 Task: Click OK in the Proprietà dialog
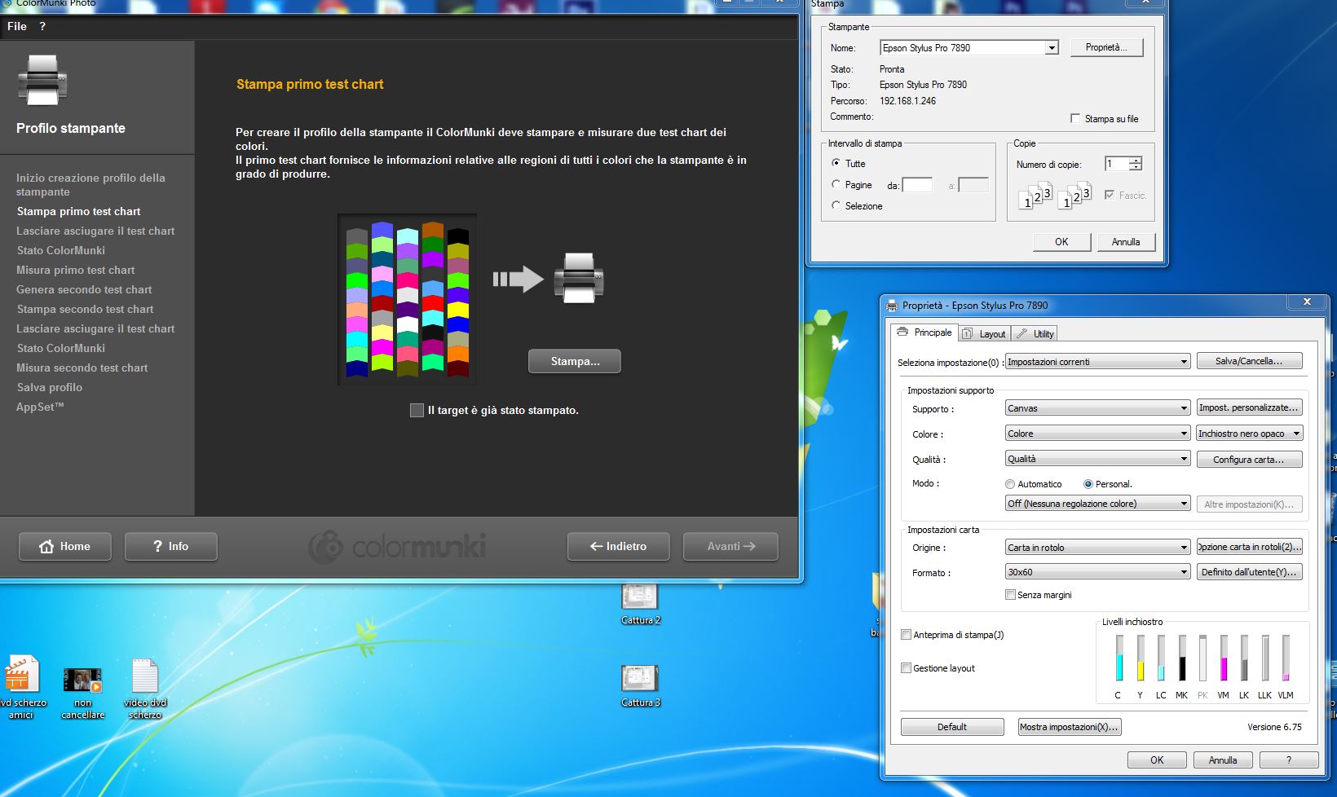pyautogui.click(x=1157, y=760)
